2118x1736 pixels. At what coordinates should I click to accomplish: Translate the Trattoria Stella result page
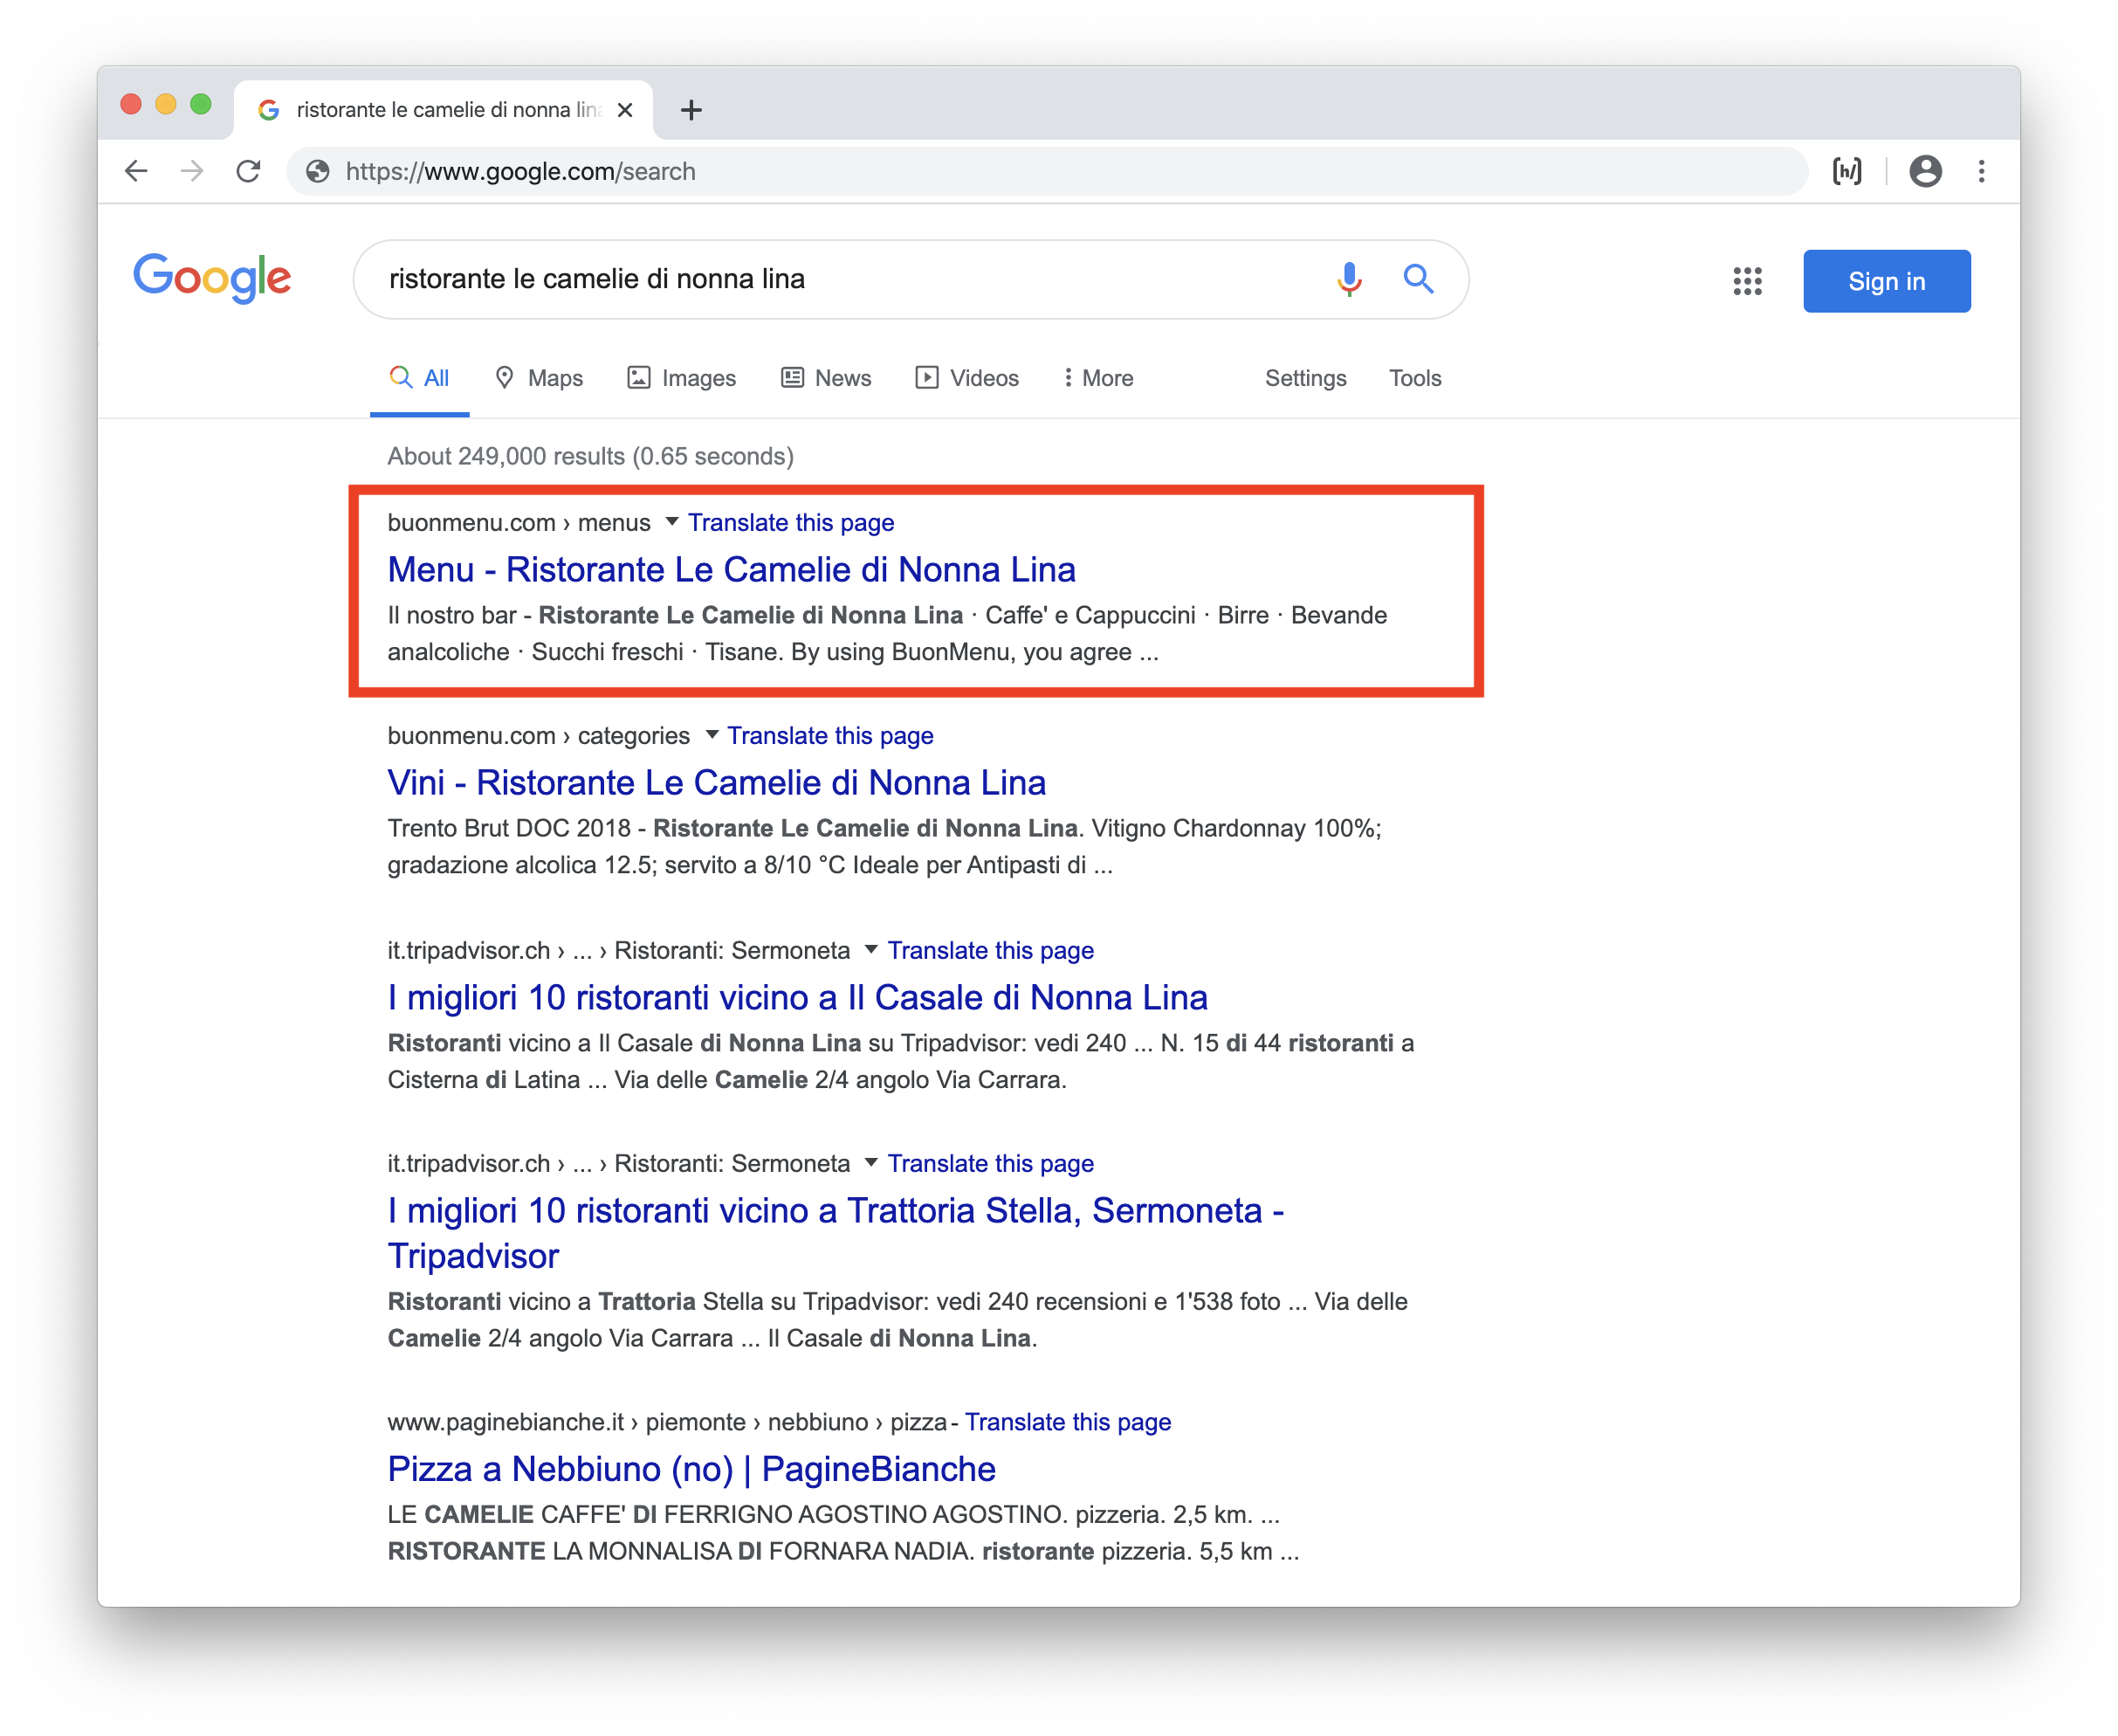(x=989, y=1163)
